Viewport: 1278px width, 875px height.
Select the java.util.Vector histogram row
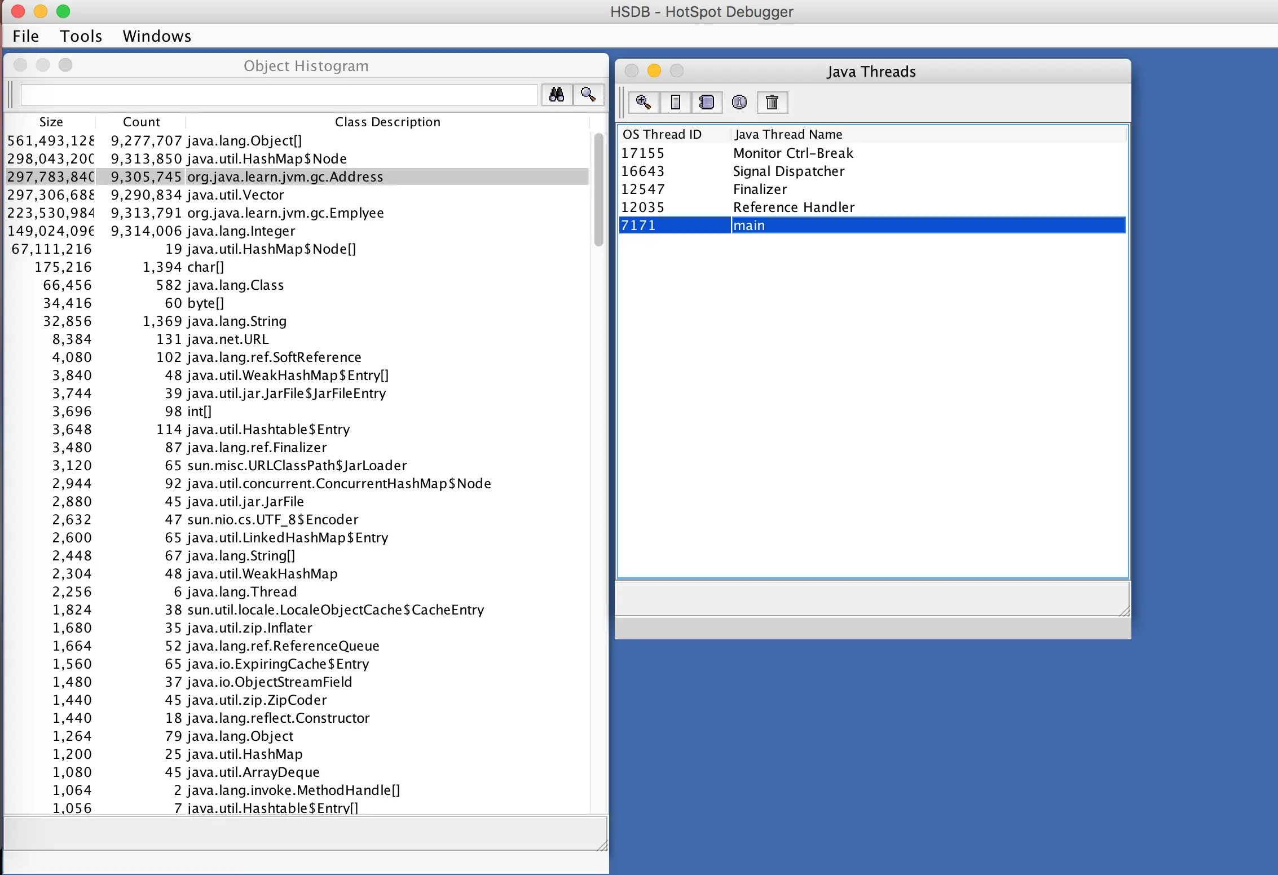(236, 195)
